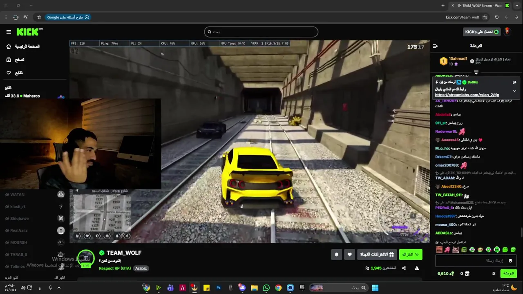Screen dimensions: 523x294
Task: Select the TEAM_WOLF Stream browser tab
Action: pos(481,6)
